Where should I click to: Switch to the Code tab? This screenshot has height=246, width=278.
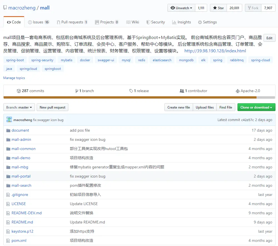coord(14,22)
